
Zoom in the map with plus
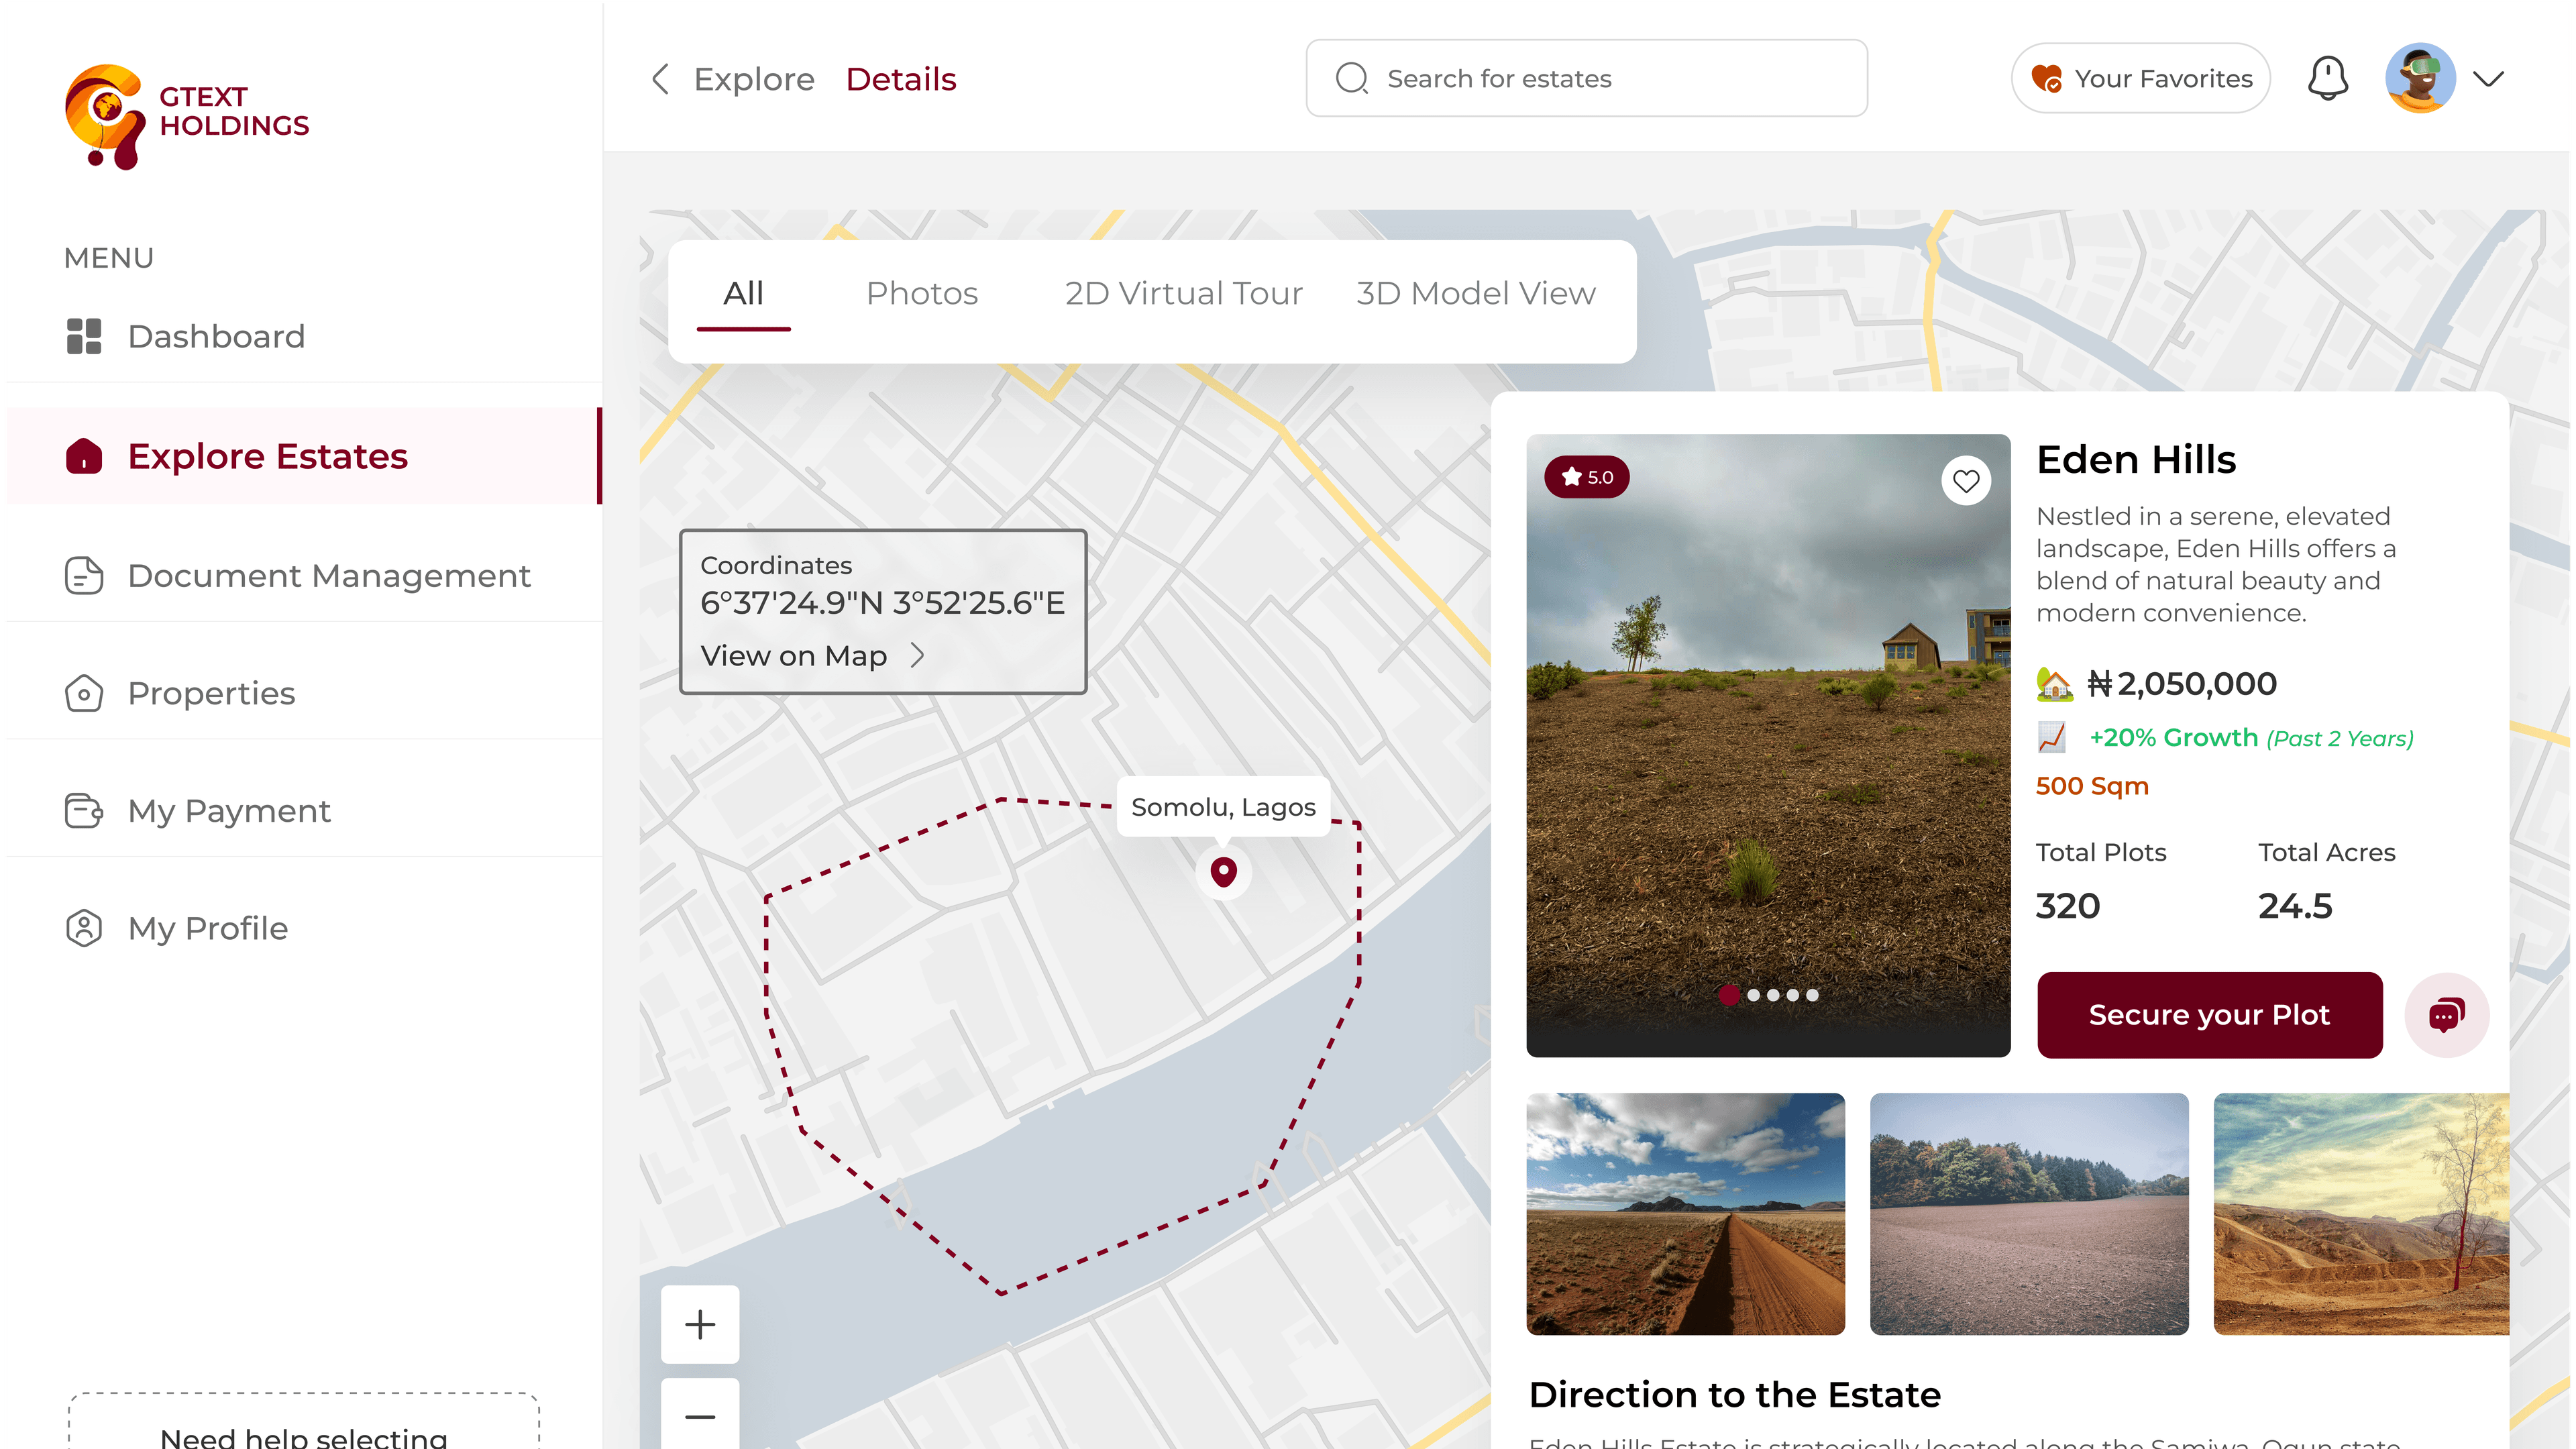(700, 1324)
